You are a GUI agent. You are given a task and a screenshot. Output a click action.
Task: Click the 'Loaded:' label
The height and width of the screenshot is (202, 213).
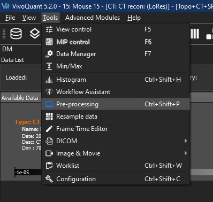(17, 77)
